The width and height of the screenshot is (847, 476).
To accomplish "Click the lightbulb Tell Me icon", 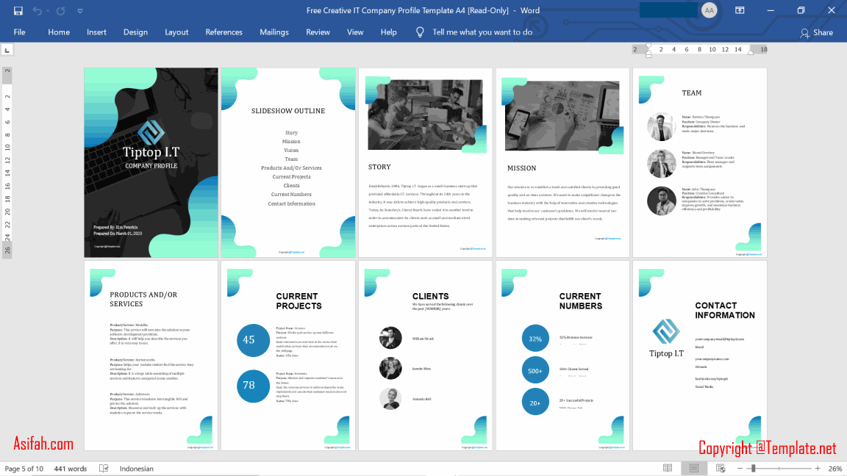I will [420, 32].
